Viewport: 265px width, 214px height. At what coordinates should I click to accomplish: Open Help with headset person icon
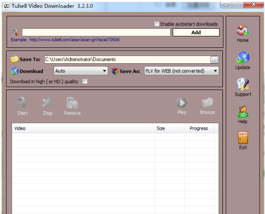tap(243, 112)
